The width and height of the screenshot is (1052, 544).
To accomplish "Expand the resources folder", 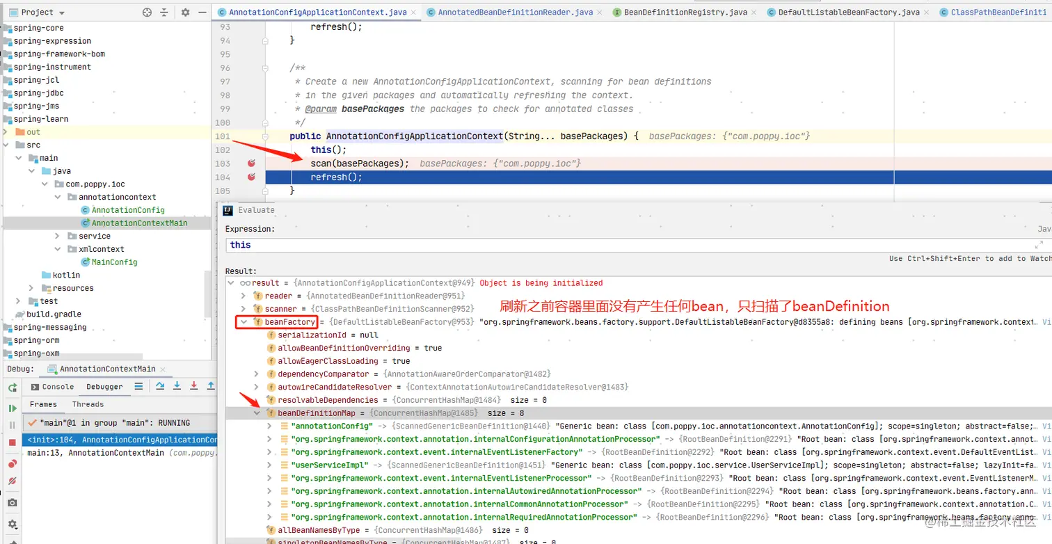I will click(x=32, y=288).
